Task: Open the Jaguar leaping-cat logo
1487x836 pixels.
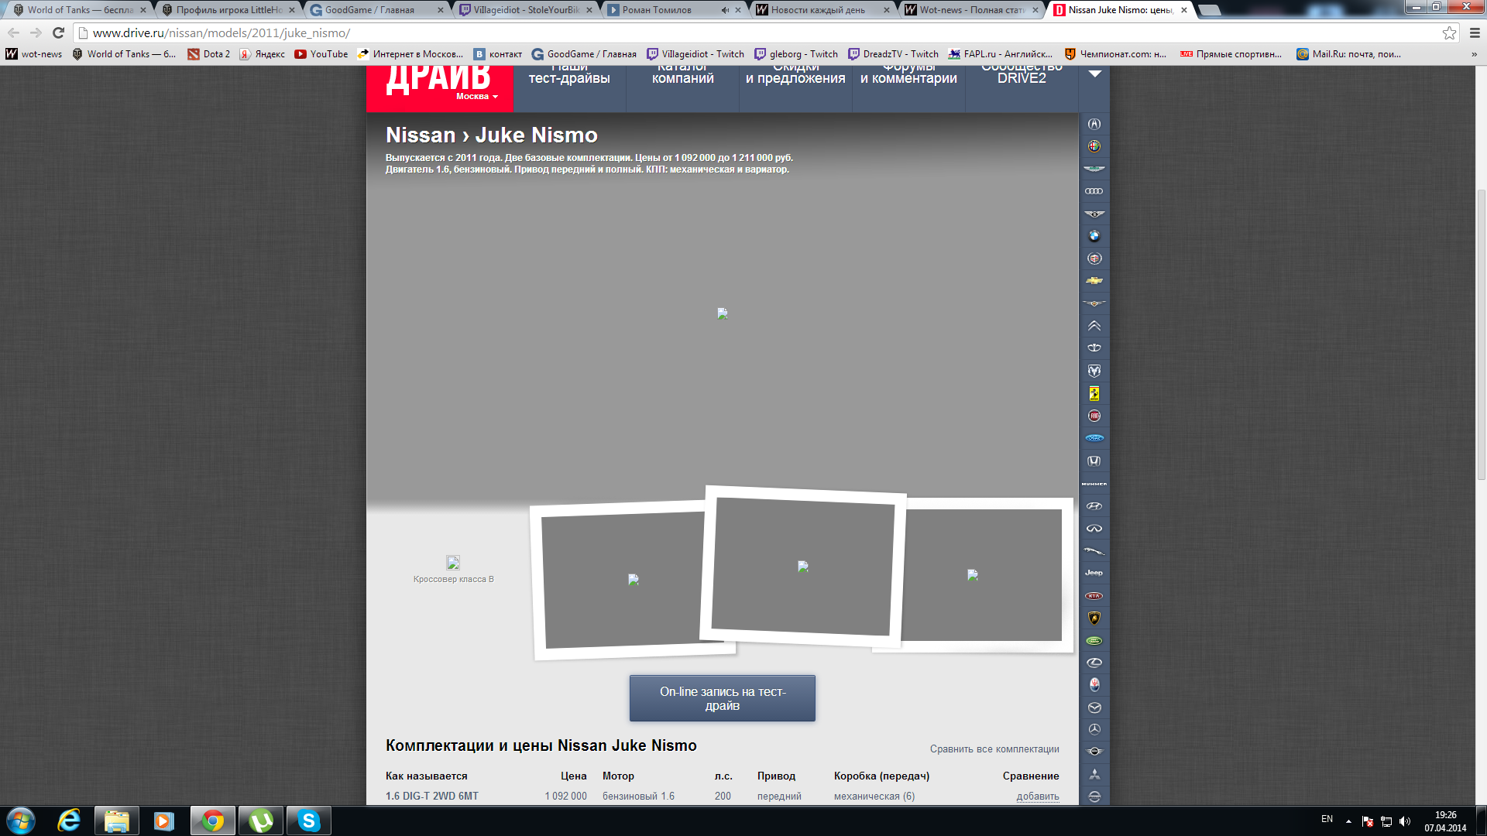Action: (x=1094, y=551)
